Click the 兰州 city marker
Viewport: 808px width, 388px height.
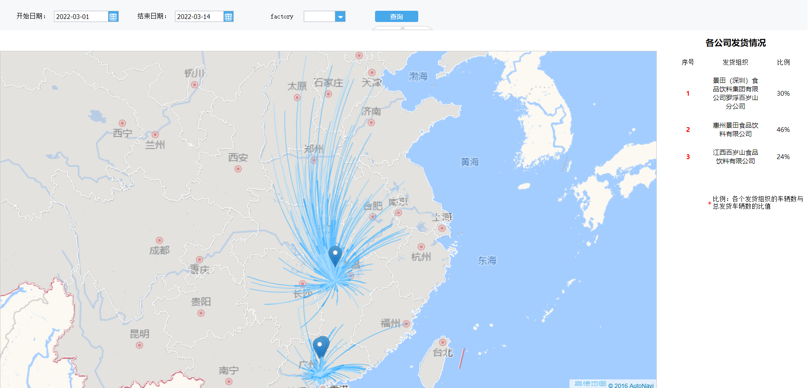155,135
